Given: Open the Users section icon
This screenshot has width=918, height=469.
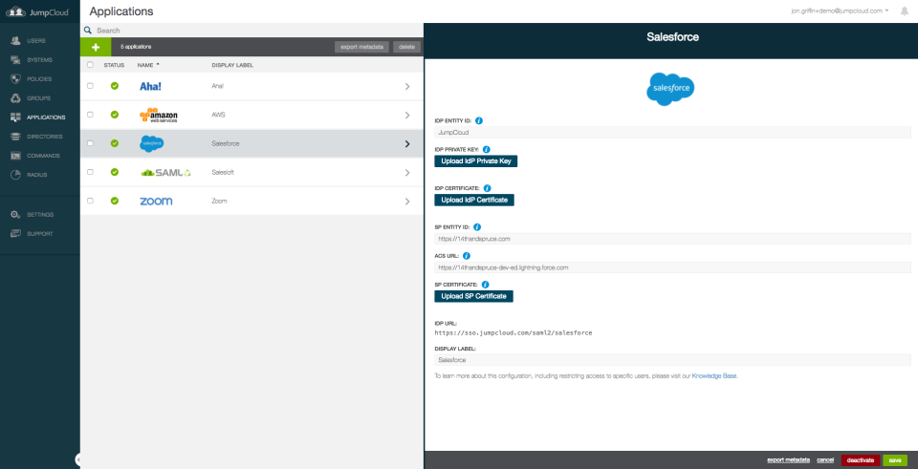Looking at the screenshot, I should [x=16, y=41].
